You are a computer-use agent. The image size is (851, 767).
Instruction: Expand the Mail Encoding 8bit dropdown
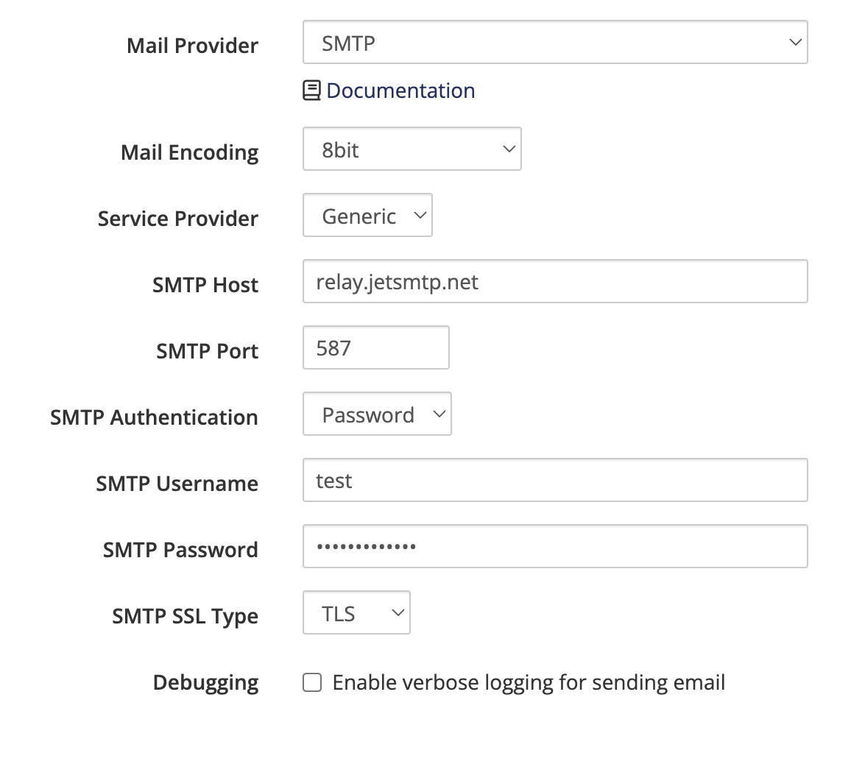coord(412,149)
